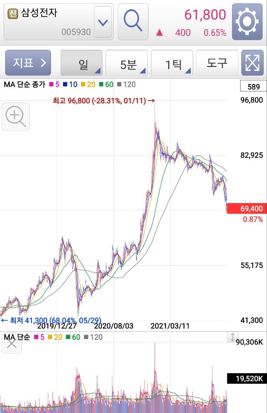
Task: Tap the gray 120 price MA legend
Action: [126, 84]
